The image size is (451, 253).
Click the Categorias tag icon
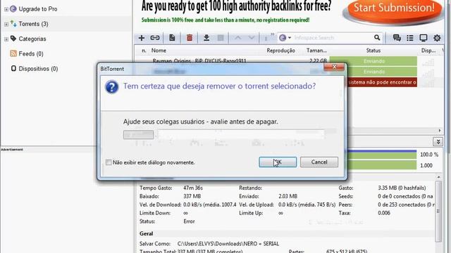point(13,39)
